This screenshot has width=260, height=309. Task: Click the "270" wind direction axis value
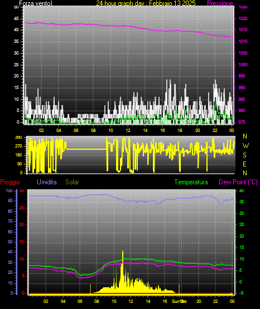(x=18, y=146)
